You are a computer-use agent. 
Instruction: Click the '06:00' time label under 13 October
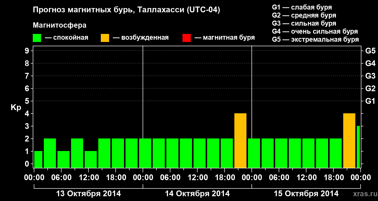pyautogui.click(x=61, y=177)
